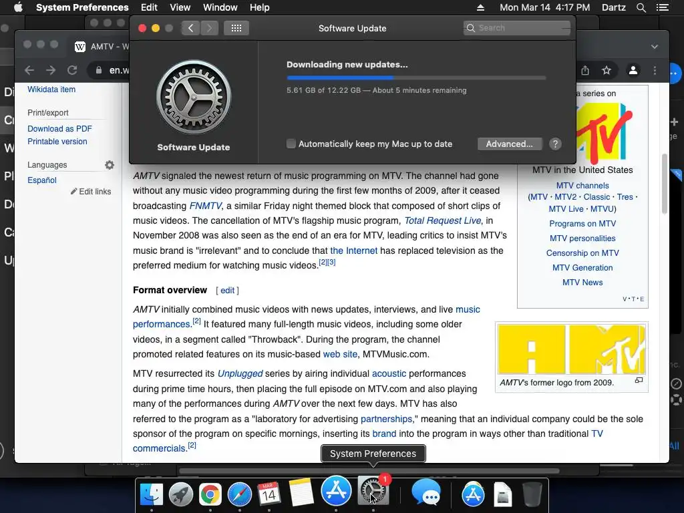Click the Chrome share icon
Screen dimensions: 684x513
pos(585,70)
